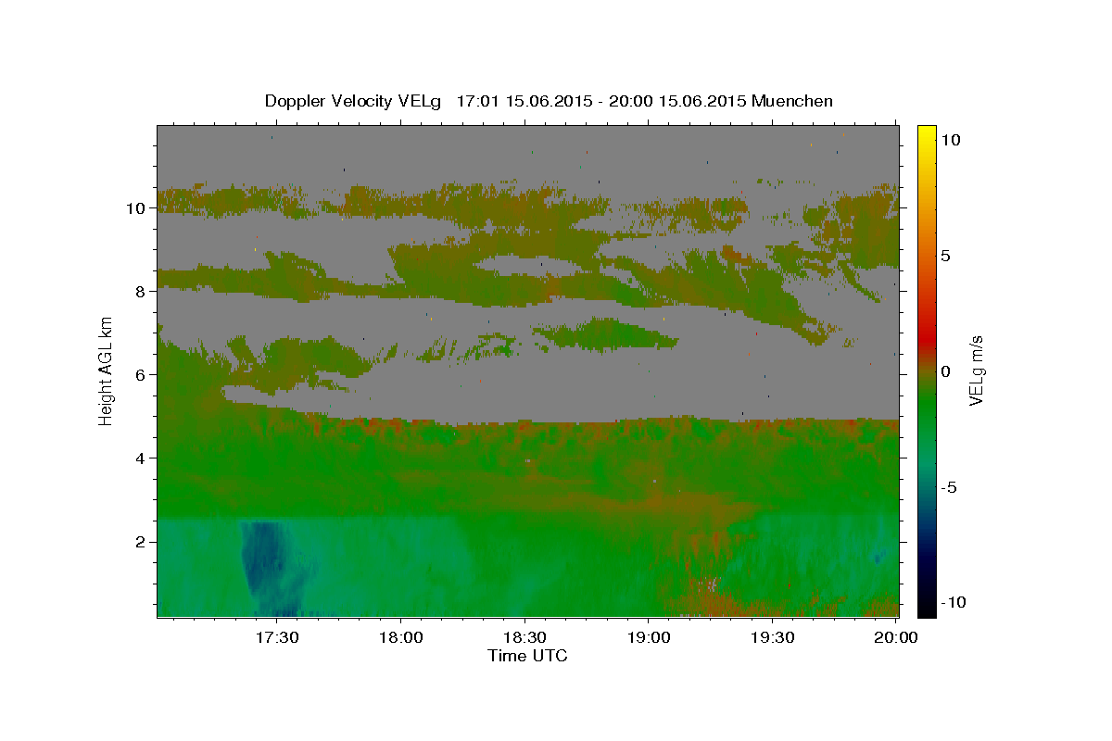Click the 19:00 time tick label
Image resolution: width=1112 pixels, height=741 pixels.
(649, 637)
